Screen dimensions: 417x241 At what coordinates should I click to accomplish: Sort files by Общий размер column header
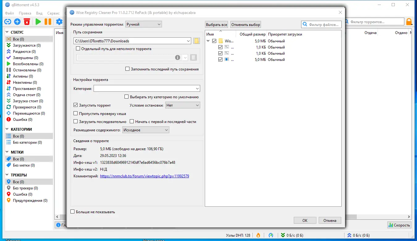point(252,34)
